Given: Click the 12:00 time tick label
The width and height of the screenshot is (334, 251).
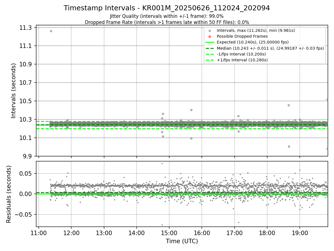Looking at the screenshot, I should pos(71,233).
